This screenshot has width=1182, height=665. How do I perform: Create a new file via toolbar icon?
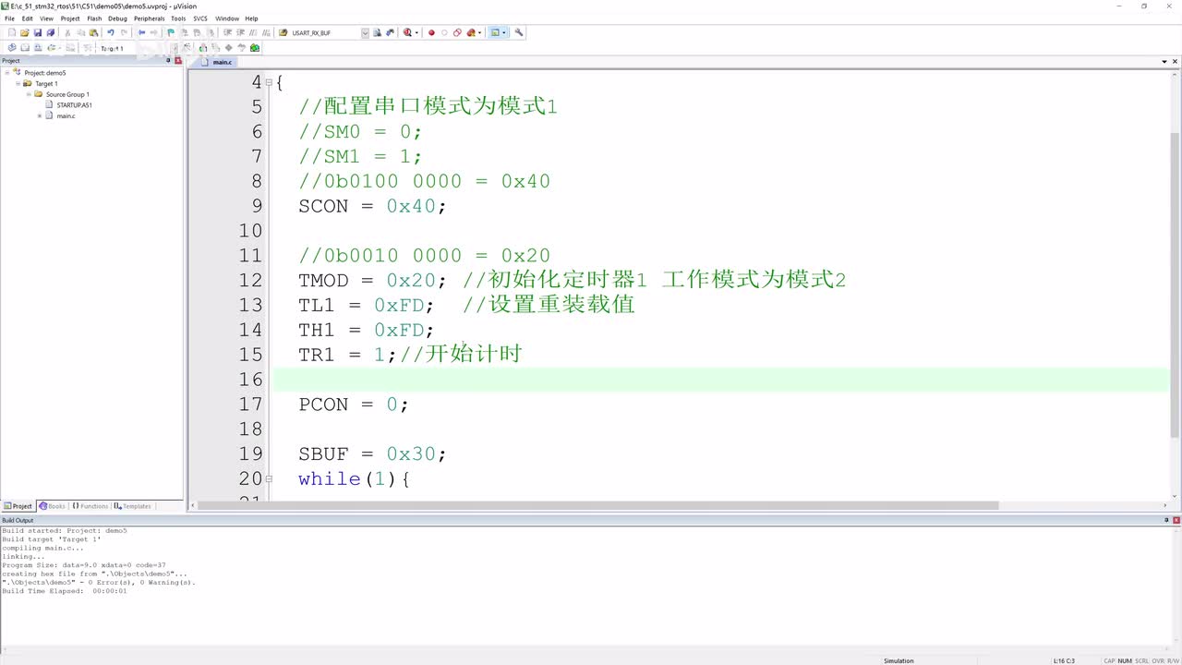click(x=12, y=32)
